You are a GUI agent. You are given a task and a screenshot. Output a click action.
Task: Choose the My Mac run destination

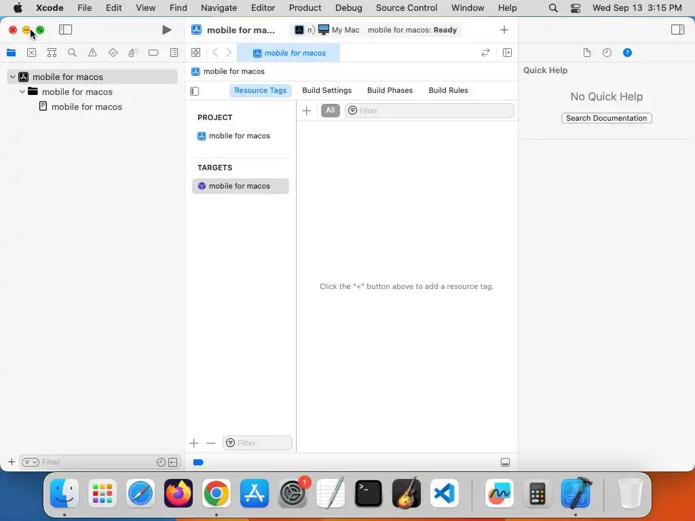[339, 30]
